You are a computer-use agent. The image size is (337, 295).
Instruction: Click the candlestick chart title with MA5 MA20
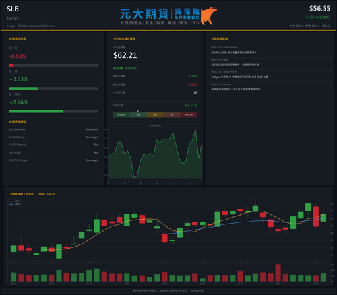32,194
